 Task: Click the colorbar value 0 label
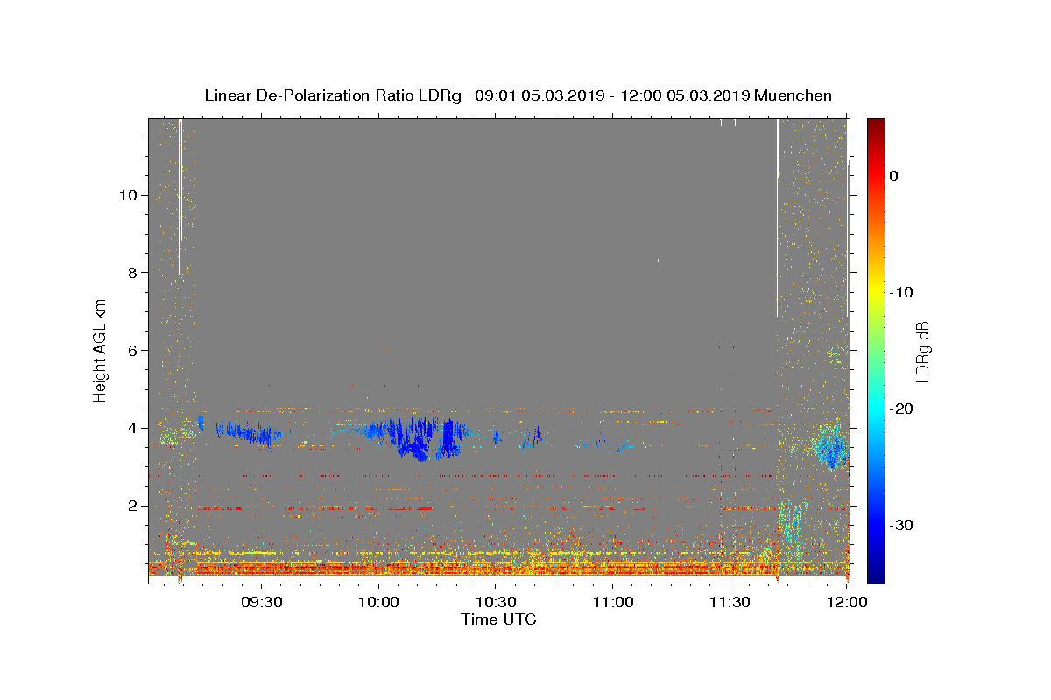[x=894, y=176]
